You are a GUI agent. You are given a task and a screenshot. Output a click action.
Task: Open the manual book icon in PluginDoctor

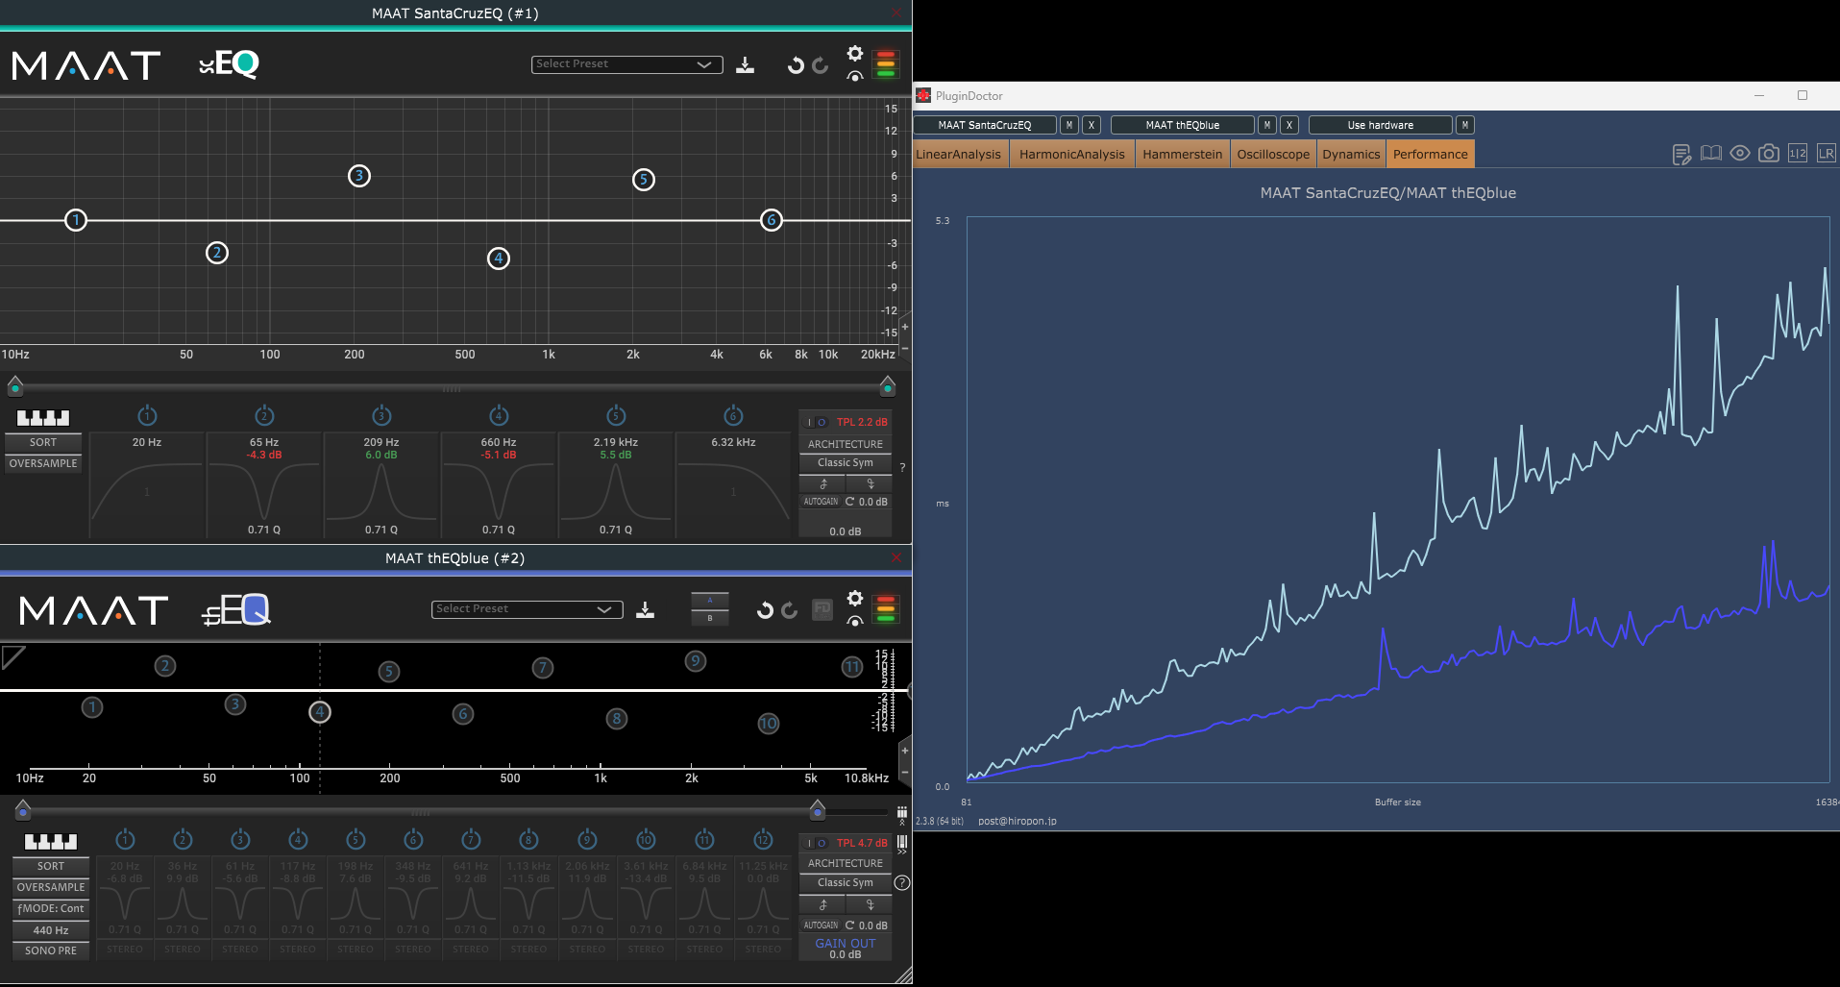click(1711, 154)
